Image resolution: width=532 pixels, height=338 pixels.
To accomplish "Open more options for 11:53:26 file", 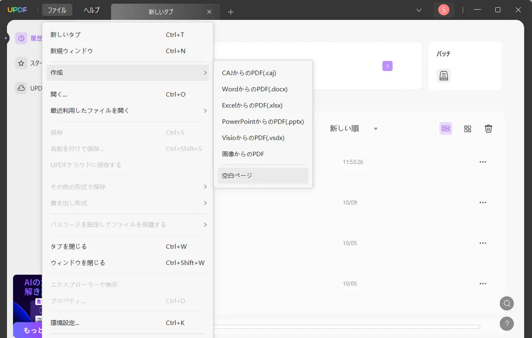I will [483, 162].
